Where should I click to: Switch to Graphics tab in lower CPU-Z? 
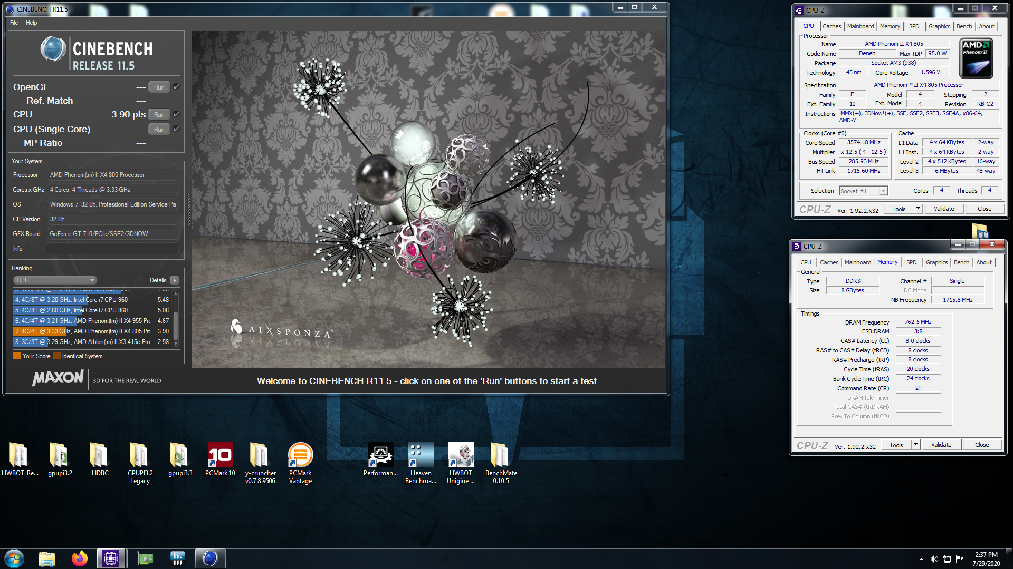pyautogui.click(x=936, y=262)
